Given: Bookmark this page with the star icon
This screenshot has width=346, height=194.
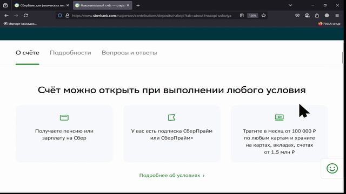Looking at the screenshot, I should [x=263, y=16].
